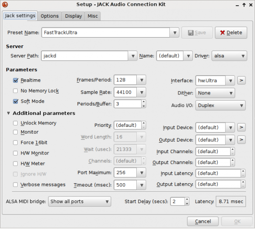This screenshot has width=255, height=229.
Task: Minimize the Setup window
Action: pyautogui.click(x=237, y=5)
